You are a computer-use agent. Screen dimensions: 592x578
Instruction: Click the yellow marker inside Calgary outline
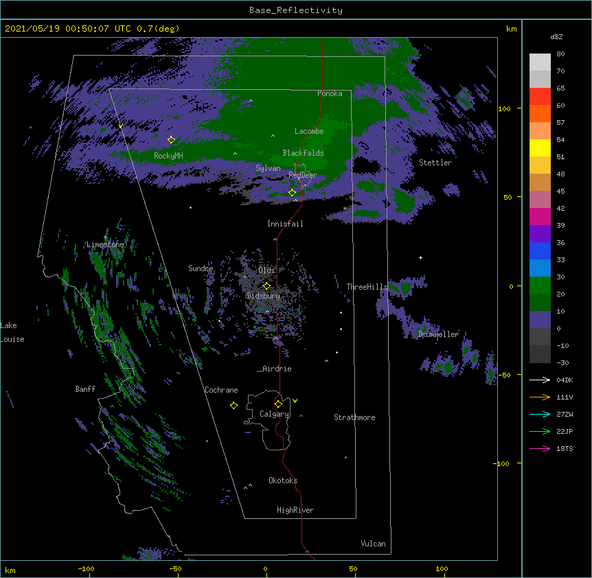(x=278, y=404)
